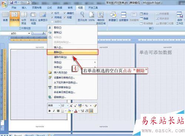The height and width of the screenshot is (136, 185).
Task: Choose 插入批注 insert comment in context menu
Action: [73, 72]
